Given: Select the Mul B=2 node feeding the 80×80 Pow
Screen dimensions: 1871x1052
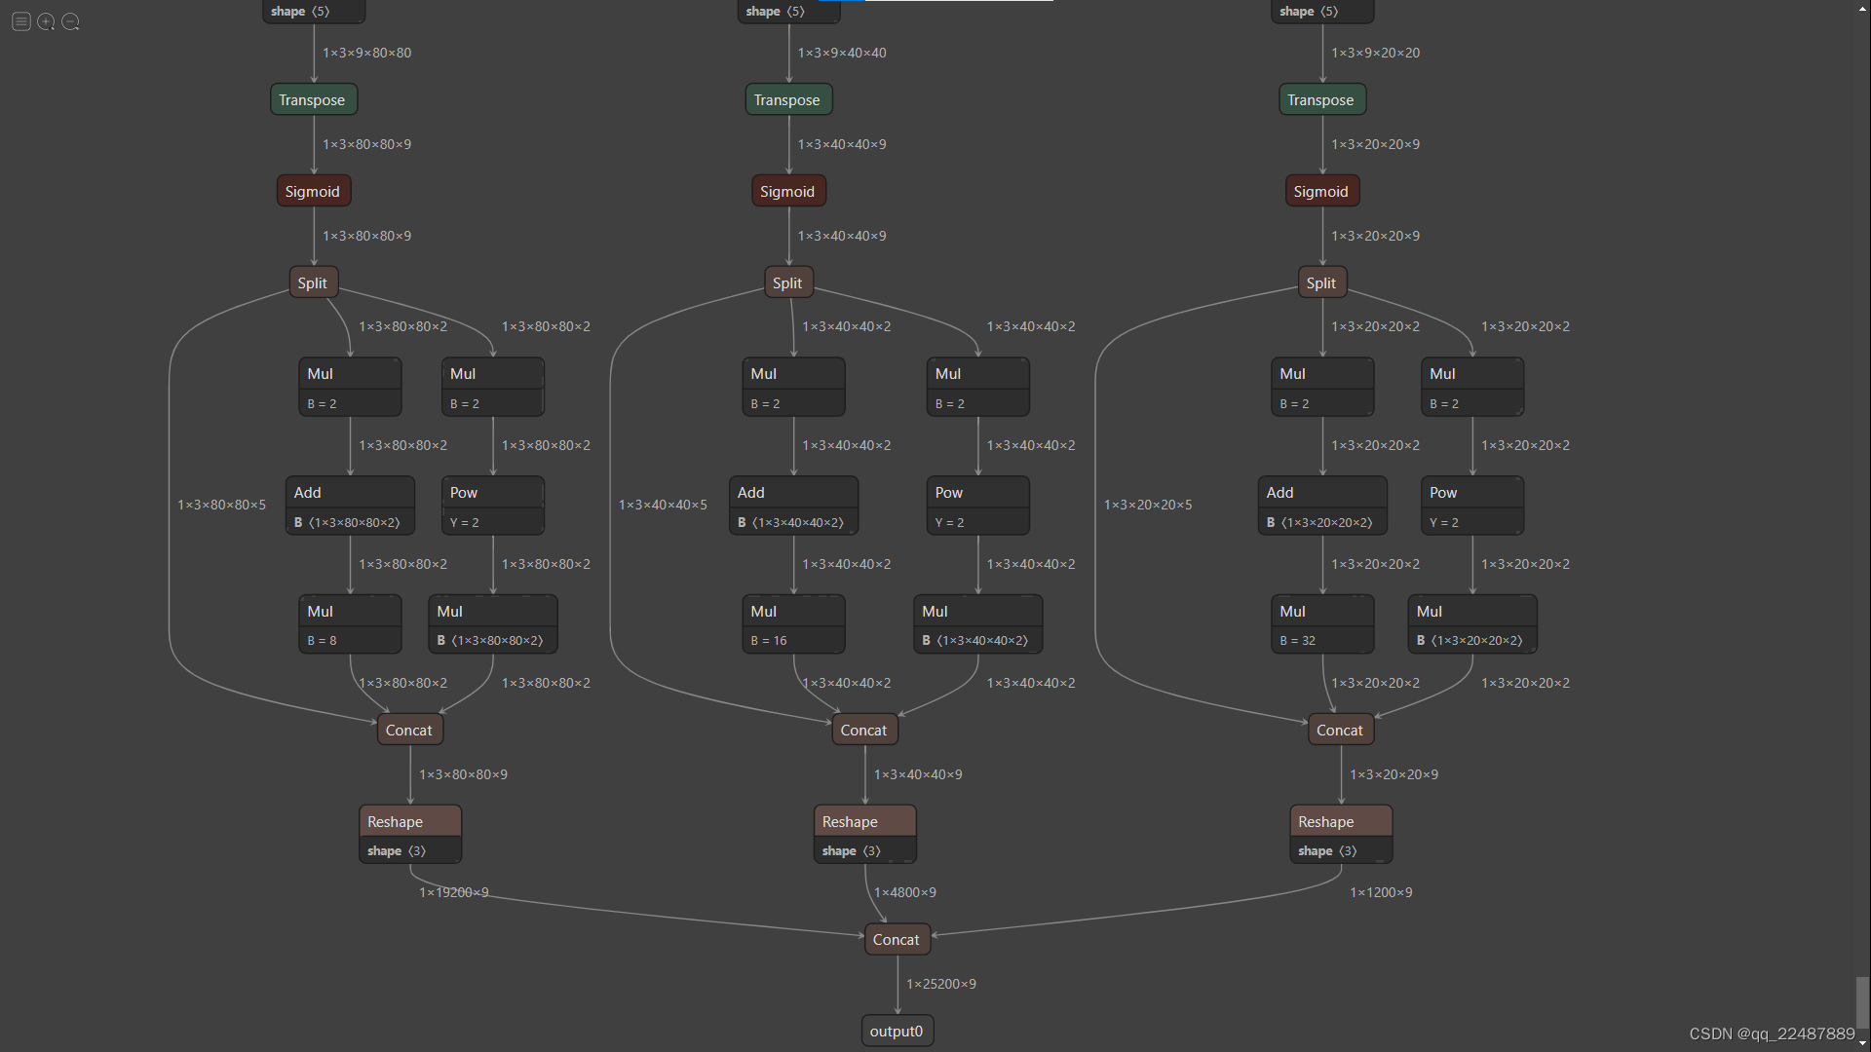Looking at the screenshot, I should pyautogui.click(x=493, y=387).
